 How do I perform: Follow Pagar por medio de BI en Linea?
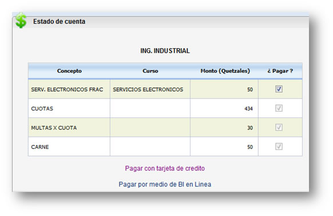(165, 184)
